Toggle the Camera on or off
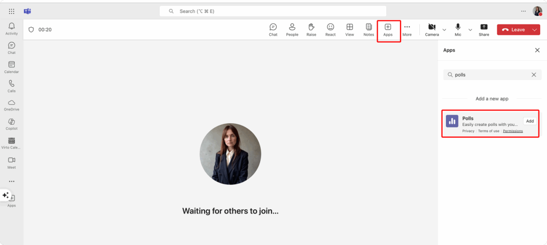Screen dimensions: 547x245 coord(432,30)
